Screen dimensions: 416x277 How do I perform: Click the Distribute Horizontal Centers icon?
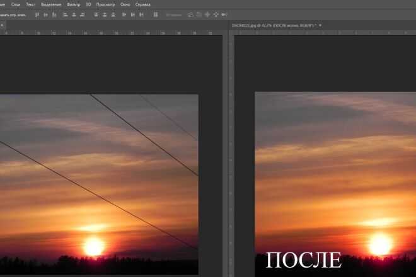point(132,15)
